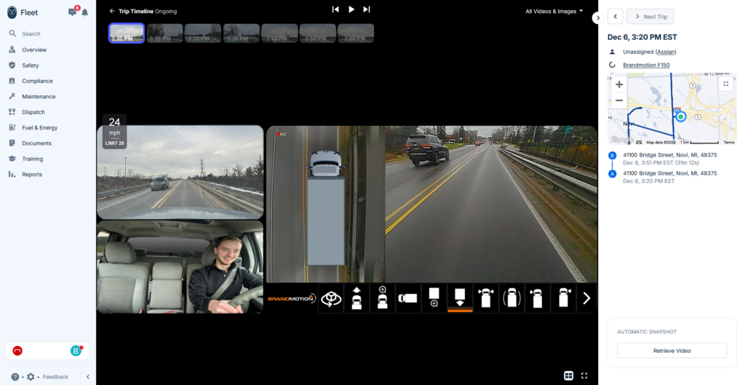The width and height of the screenshot is (745, 385).
Task: Select the rear zoom view camera icon
Action: coord(434,298)
